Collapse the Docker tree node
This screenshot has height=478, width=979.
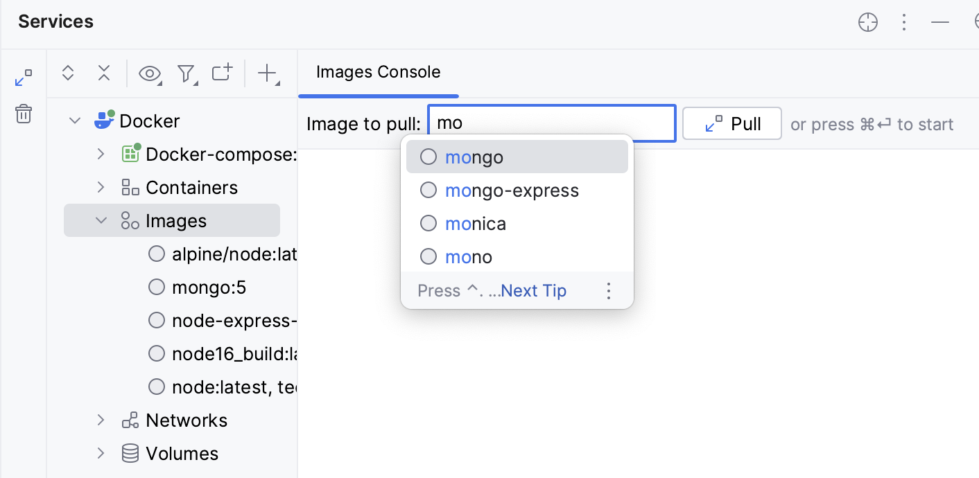[75, 120]
